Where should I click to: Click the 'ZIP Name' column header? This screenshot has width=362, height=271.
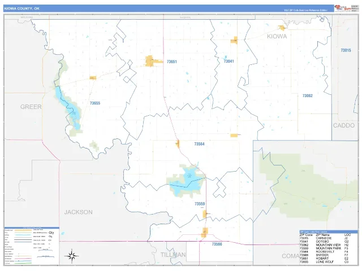coord(323,235)
